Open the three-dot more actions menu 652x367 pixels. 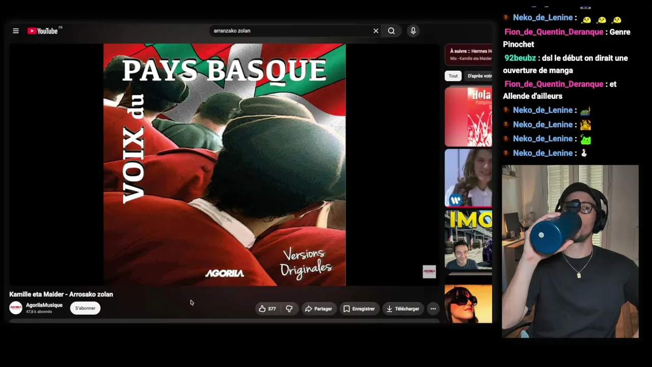click(433, 309)
